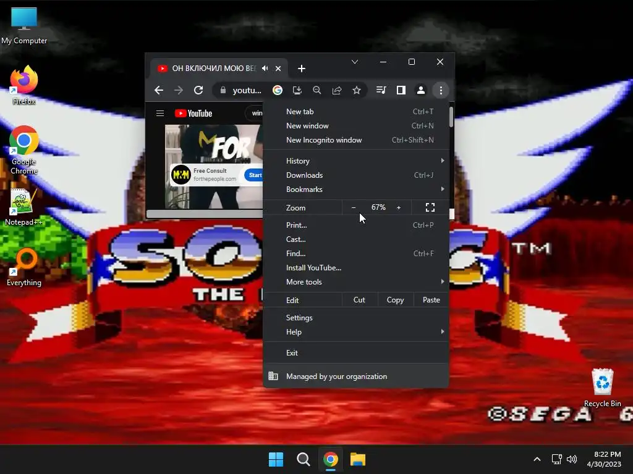Show hidden tray icons chevron

coord(537,459)
